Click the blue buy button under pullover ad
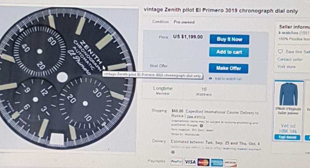 click(x=287, y=137)
